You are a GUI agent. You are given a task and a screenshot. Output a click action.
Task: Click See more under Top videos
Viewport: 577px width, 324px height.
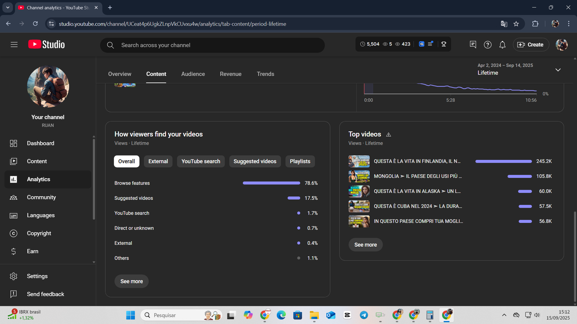(x=365, y=245)
